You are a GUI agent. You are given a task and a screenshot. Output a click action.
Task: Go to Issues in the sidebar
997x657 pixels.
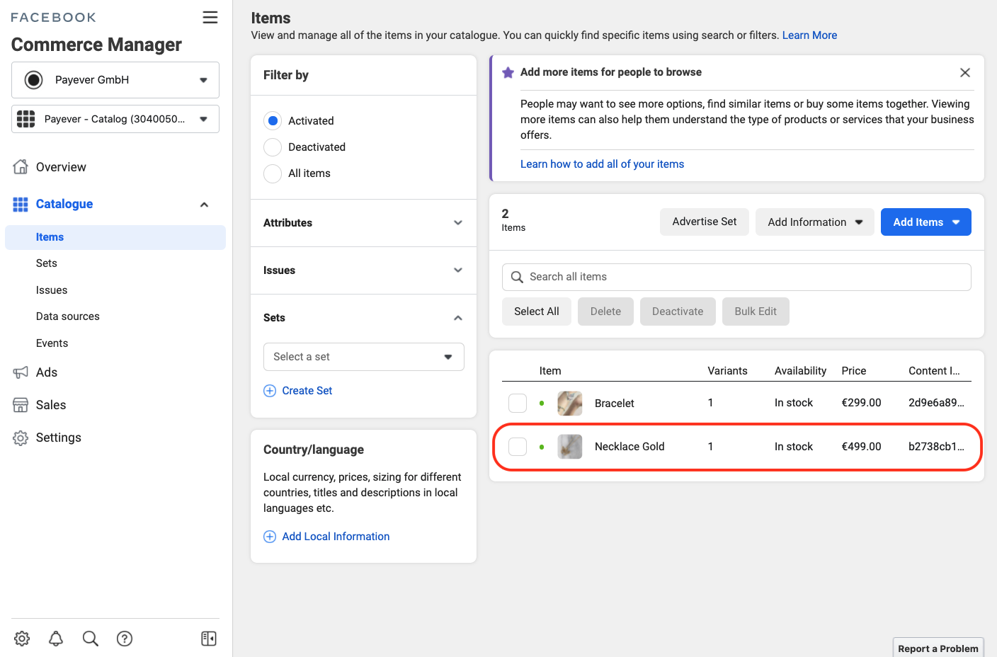click(52, 290)
